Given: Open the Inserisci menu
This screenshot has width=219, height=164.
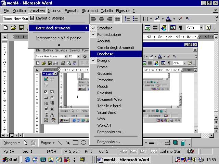Looking at the screenshot, I should pos(55,11).
